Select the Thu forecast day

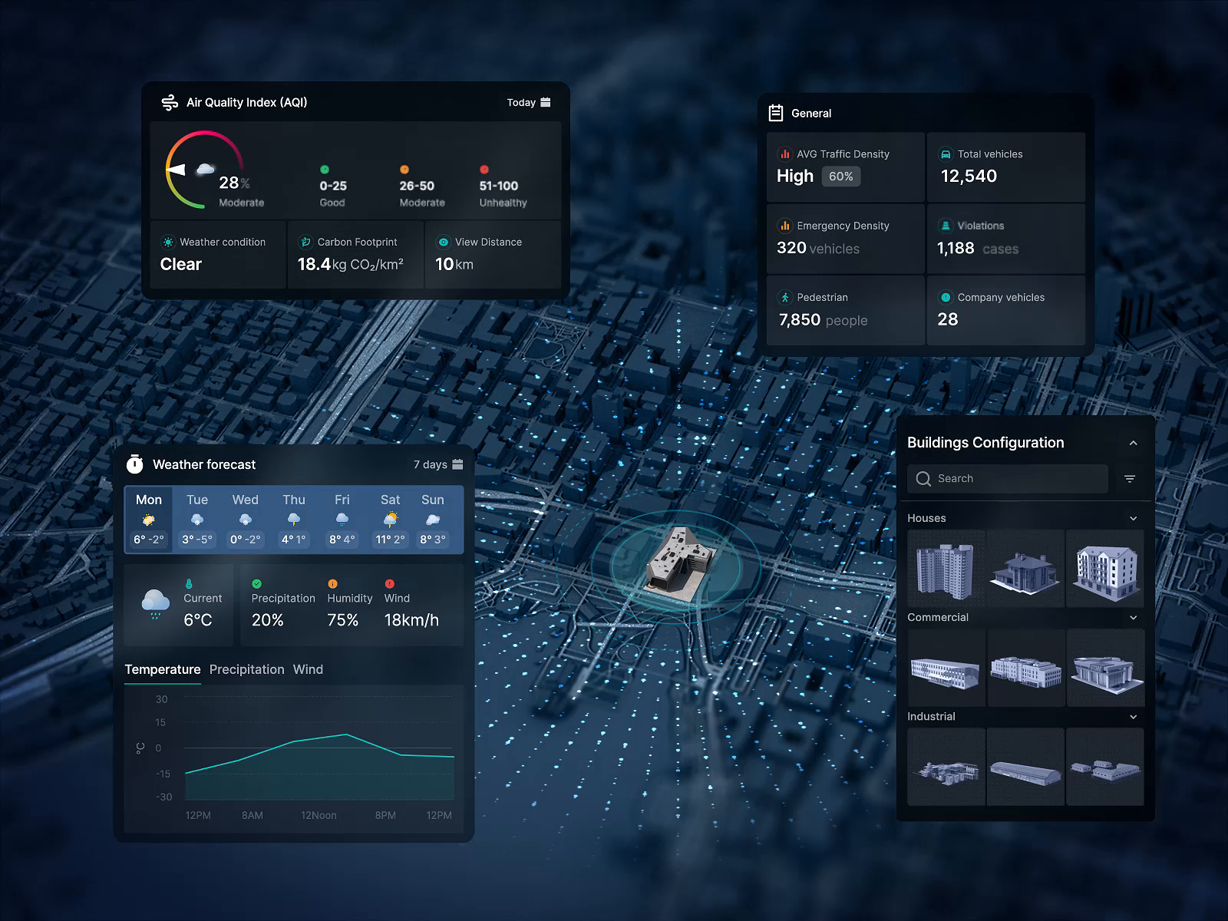(x=294, y=520)
